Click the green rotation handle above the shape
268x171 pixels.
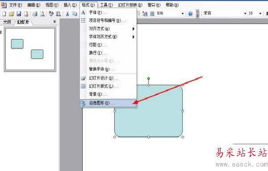149,78
